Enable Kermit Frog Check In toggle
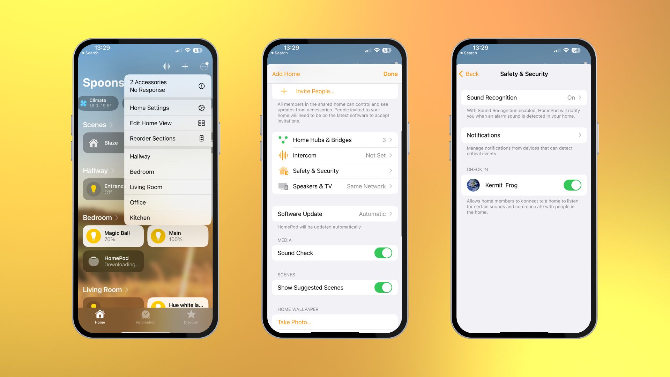 (x=572, y=185)
